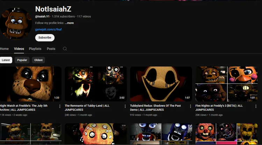Screen dimensions: 262x145
Task: Open options menu for Remnants of Tubby-Land video
Action: (x=125, y=106)
